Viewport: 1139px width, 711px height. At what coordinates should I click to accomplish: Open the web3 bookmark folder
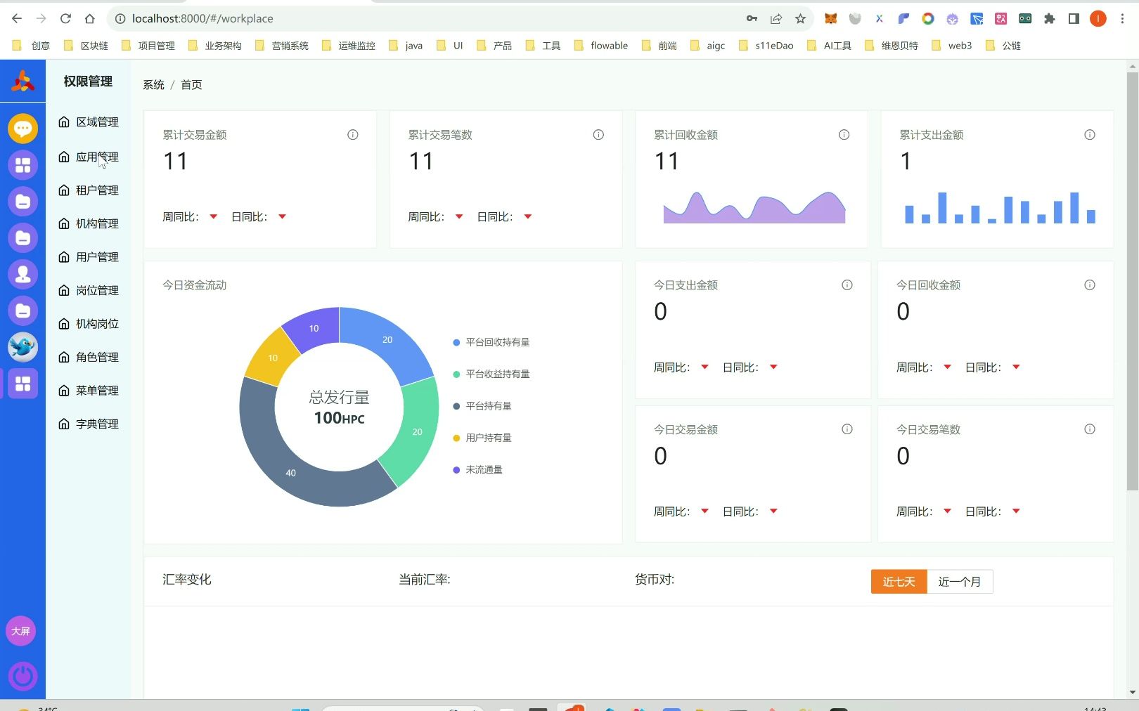951,46
